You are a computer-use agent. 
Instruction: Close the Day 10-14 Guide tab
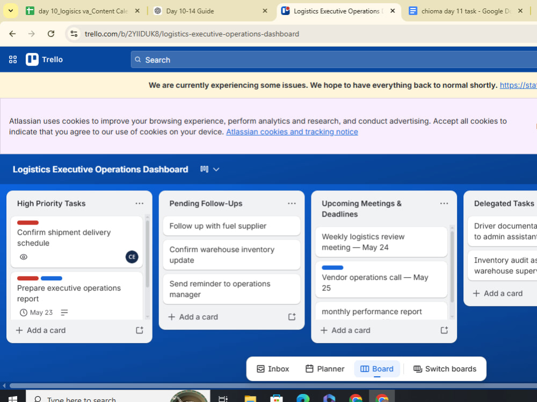tap(265, 11)
